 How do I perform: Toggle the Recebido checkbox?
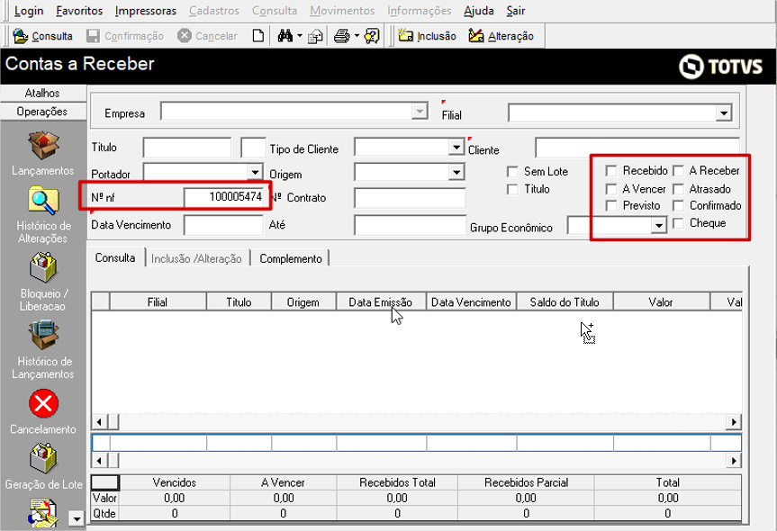click(611, 171)
